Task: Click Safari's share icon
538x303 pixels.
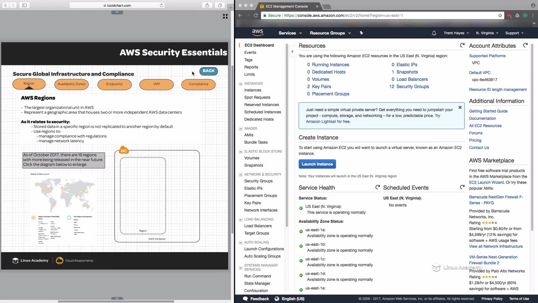Action: 207,5
